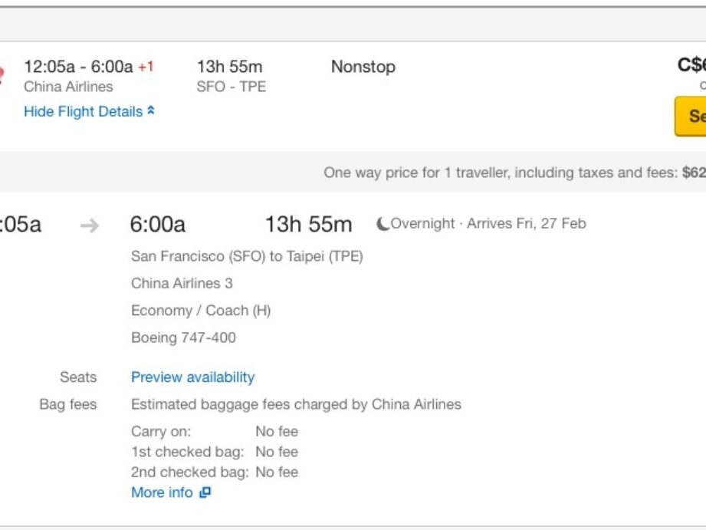This screenshot has width=706, height=530.
Task: Click San Francisco (SFO) to Taipei (TPE)
Action: (247, 256)
